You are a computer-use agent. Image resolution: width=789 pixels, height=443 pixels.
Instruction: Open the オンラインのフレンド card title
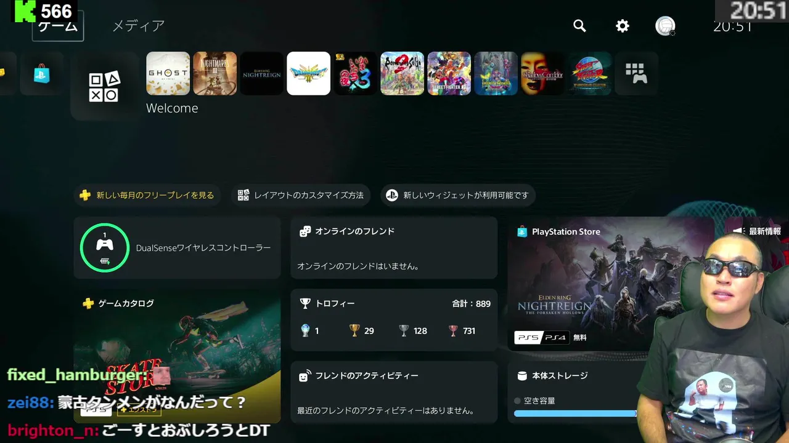[354, 231]
